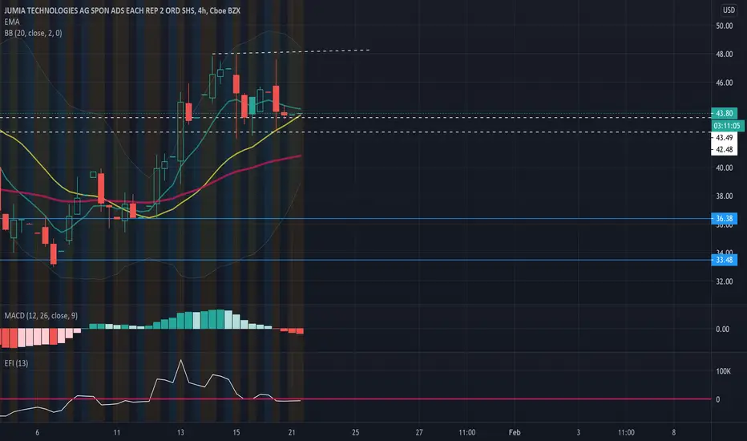Click the 6 date label on time axis
Viewport: 747px width, 441px height.
(x=37, y=432)
